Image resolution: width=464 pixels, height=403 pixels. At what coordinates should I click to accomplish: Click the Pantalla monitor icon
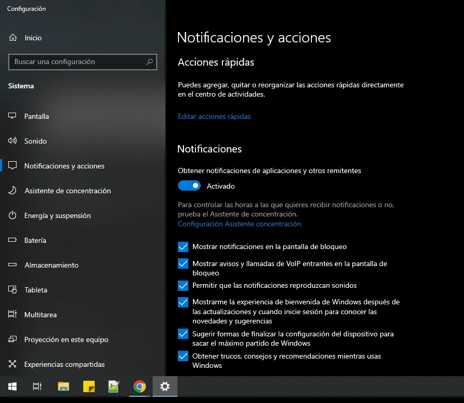pos(12,116)
